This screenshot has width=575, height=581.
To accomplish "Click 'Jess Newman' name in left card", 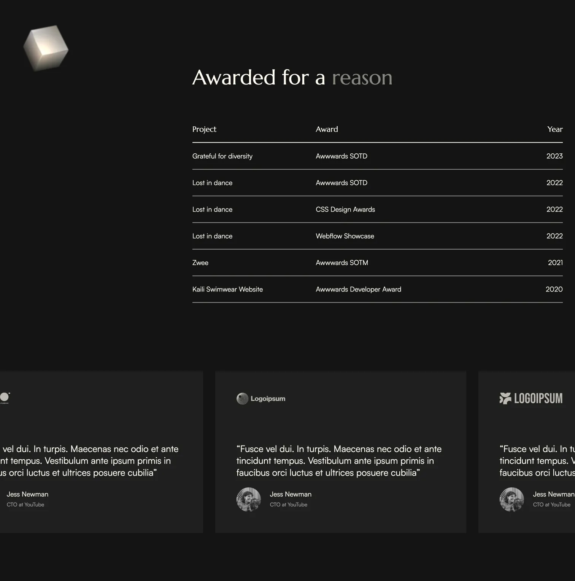I will click(x=27, y=494).
